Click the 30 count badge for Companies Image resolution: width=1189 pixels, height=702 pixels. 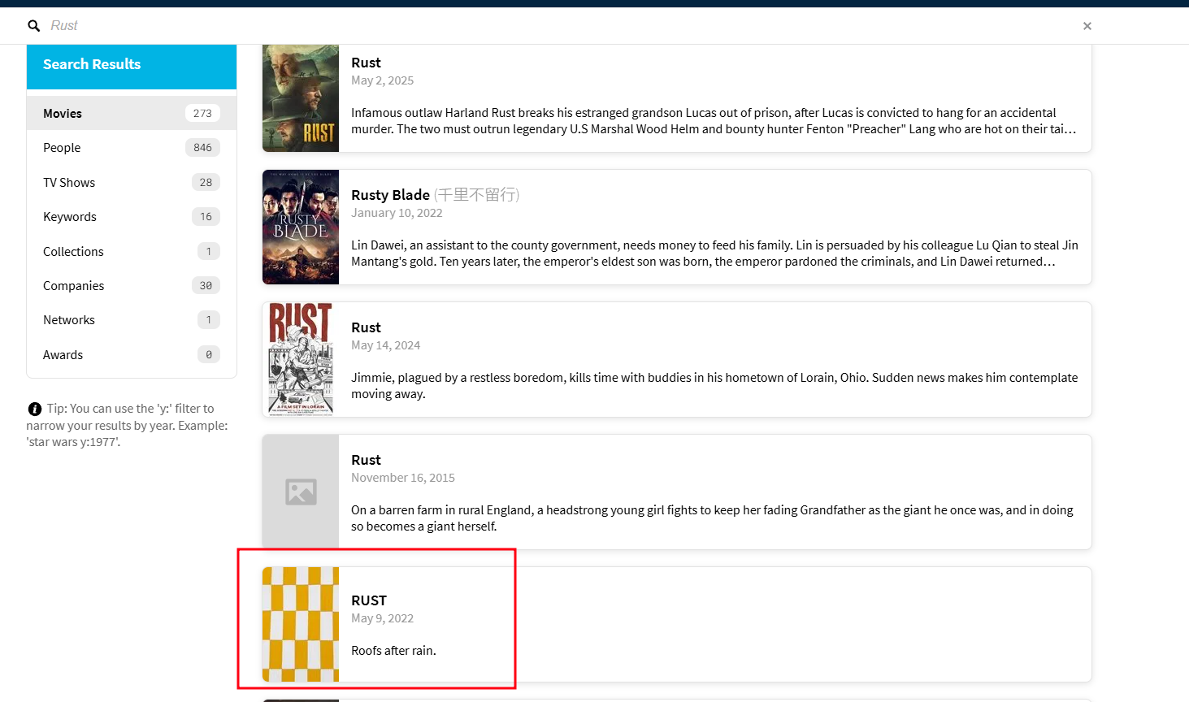click(206, 285)
